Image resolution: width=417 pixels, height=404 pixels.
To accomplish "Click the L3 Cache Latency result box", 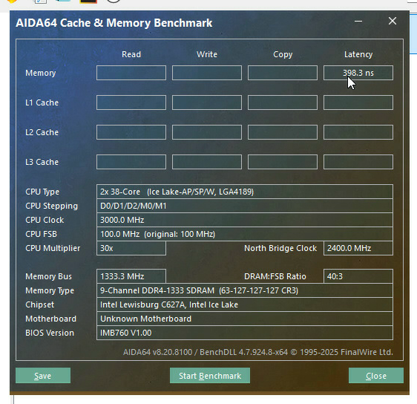I will pyautogui.click(x=358, y=162).
